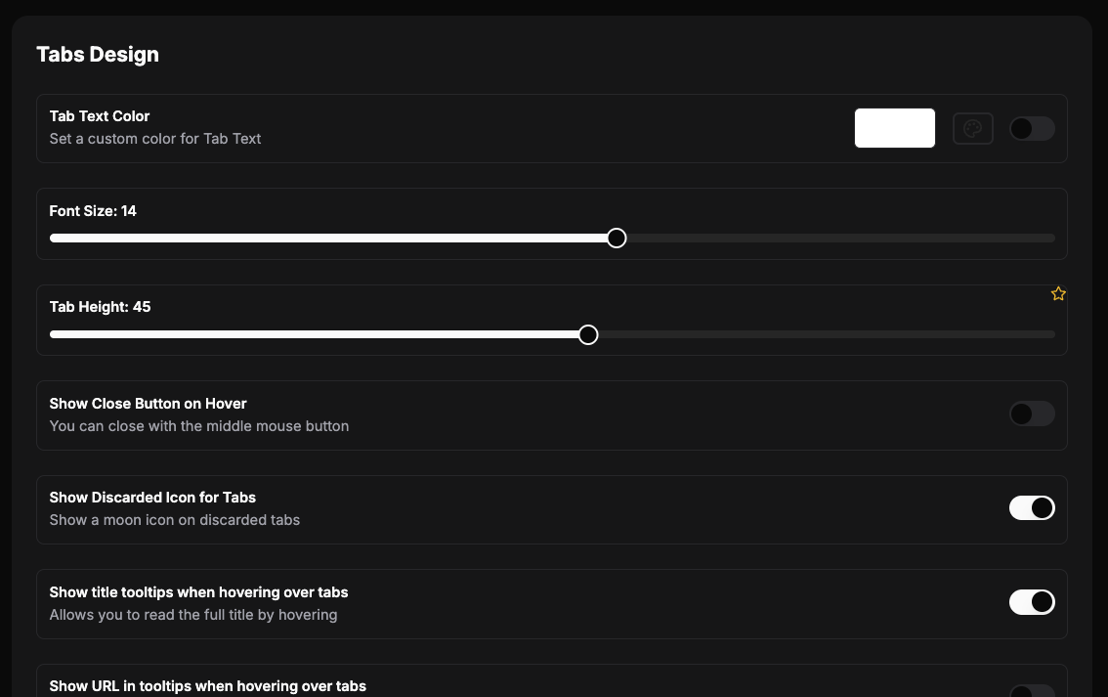Click unfilled part of Font Size track
The image size is (1108, 697).
pos(841,239)
